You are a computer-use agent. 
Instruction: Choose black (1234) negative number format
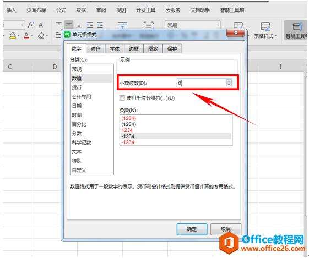click(176, 124)
